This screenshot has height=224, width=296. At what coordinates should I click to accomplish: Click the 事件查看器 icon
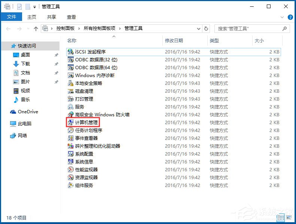70,138
